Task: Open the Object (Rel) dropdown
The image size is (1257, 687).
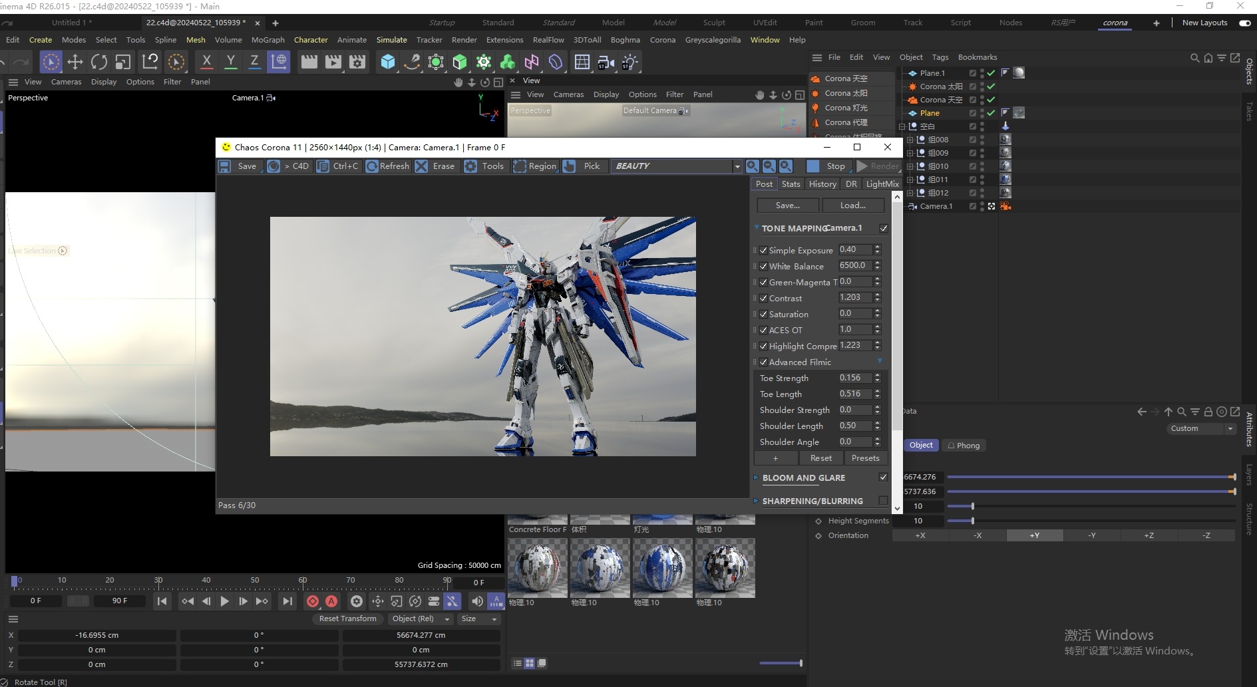Action: tap(421, 619)
